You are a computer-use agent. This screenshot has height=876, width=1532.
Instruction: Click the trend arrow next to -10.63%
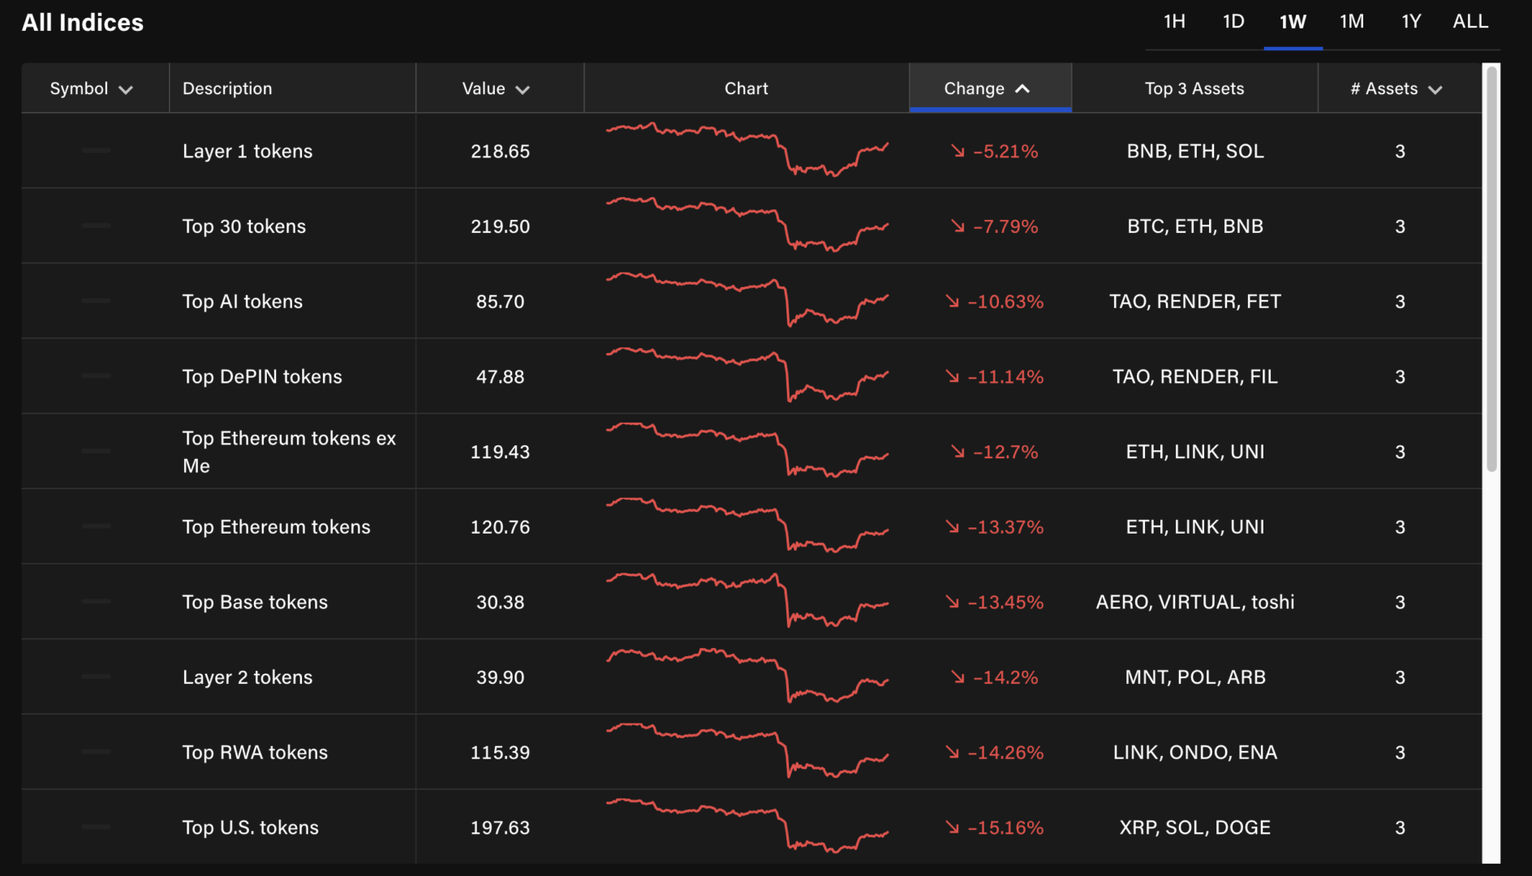(x=953, y=302)
